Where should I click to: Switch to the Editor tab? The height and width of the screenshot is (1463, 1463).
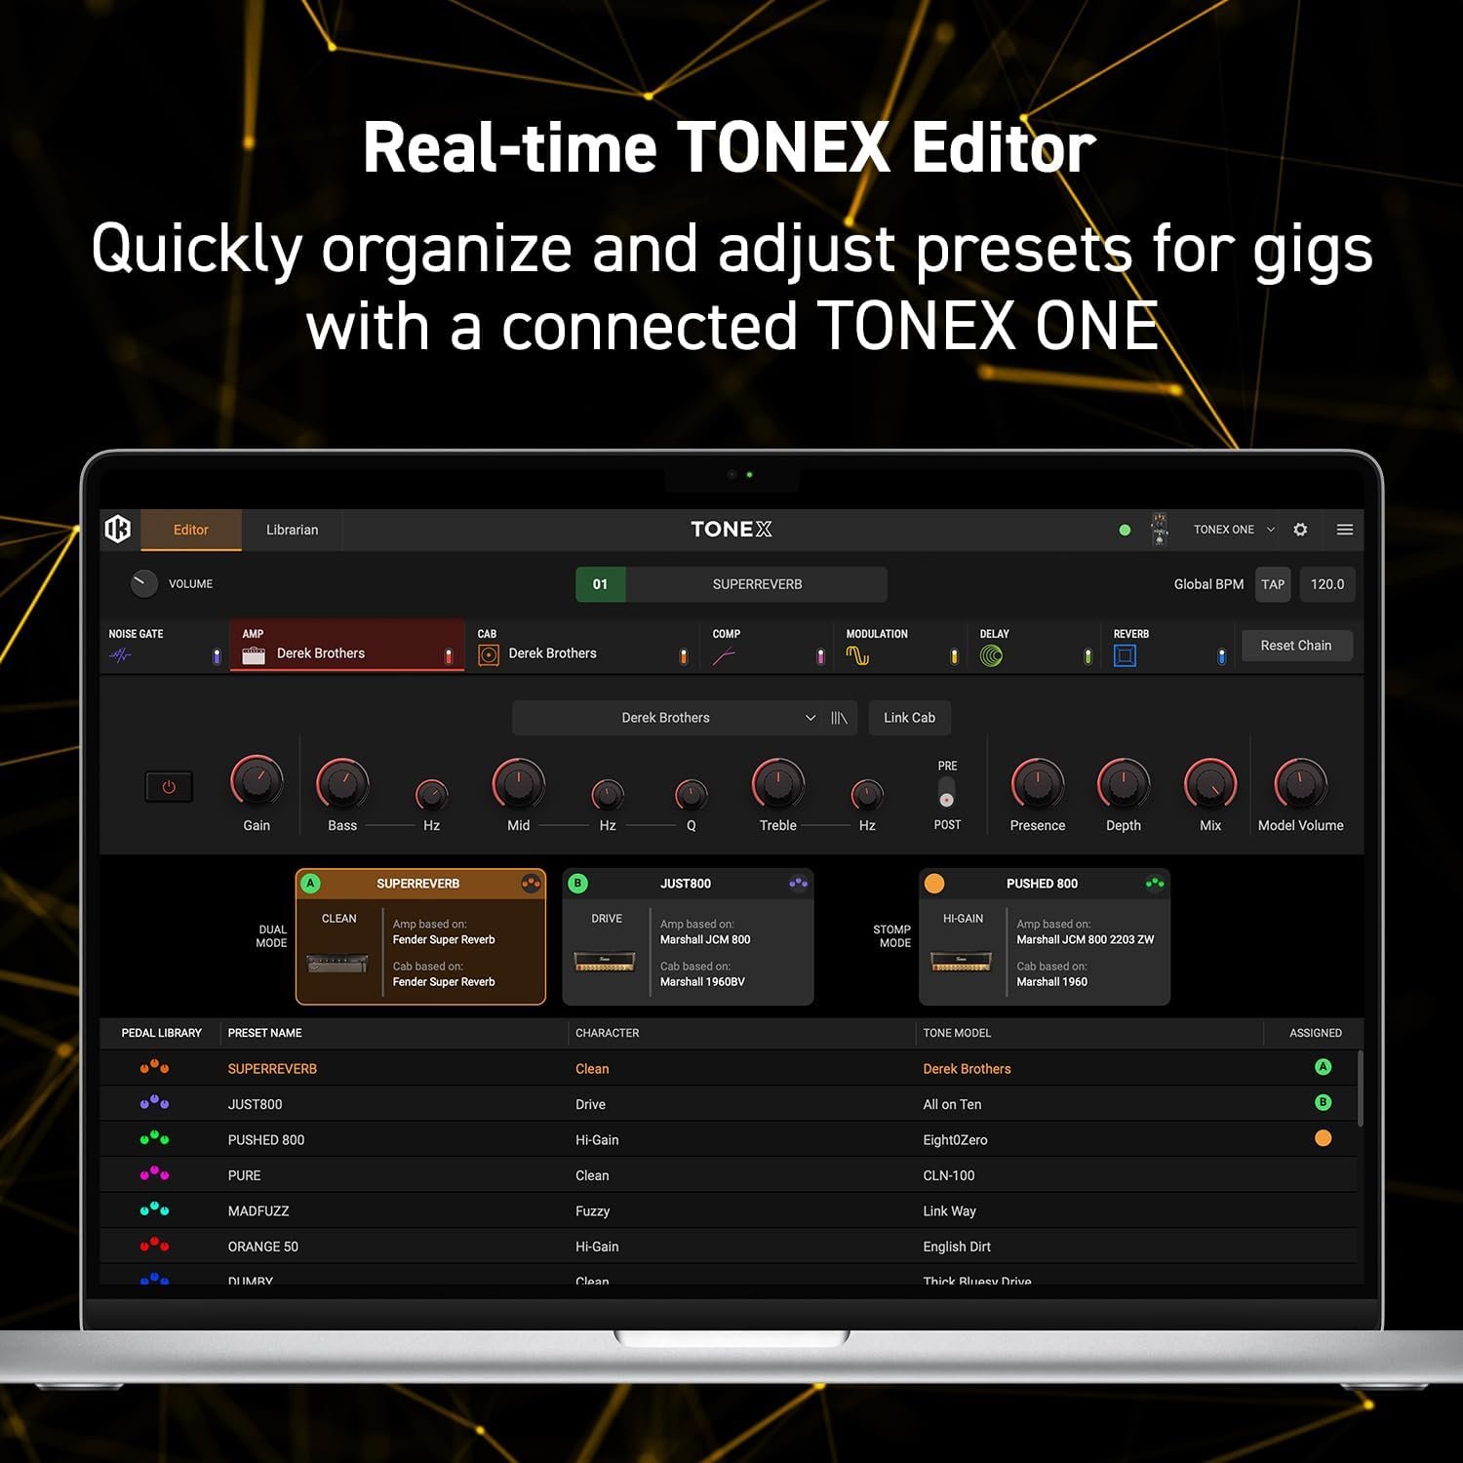pyautogui.click(x=191, y=530)
